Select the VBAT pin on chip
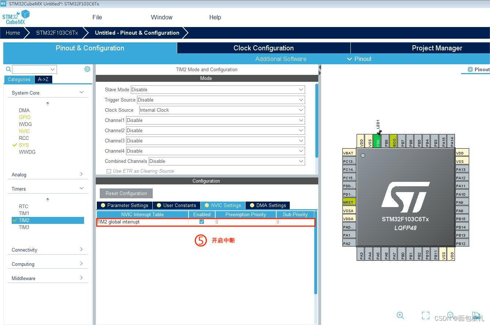The width and height of the screenshot is (490, 325). pyautogui.click(x=349, y=153)
